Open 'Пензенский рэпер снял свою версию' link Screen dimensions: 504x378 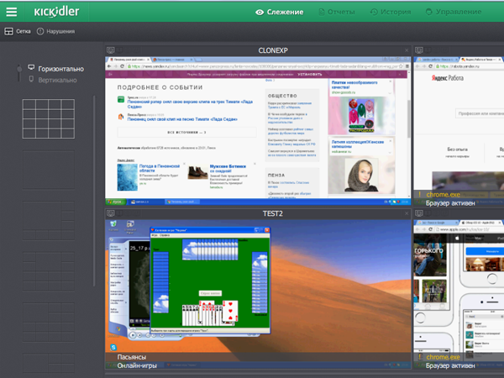pos(190,104)
